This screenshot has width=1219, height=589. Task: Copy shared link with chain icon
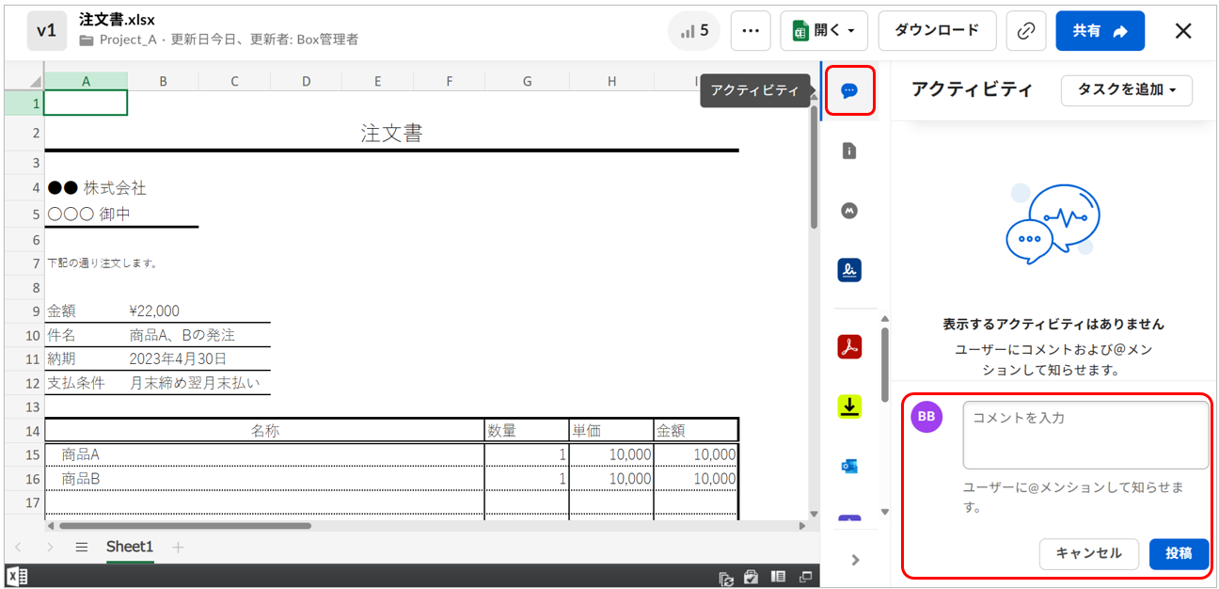(x=1025, y=31)
